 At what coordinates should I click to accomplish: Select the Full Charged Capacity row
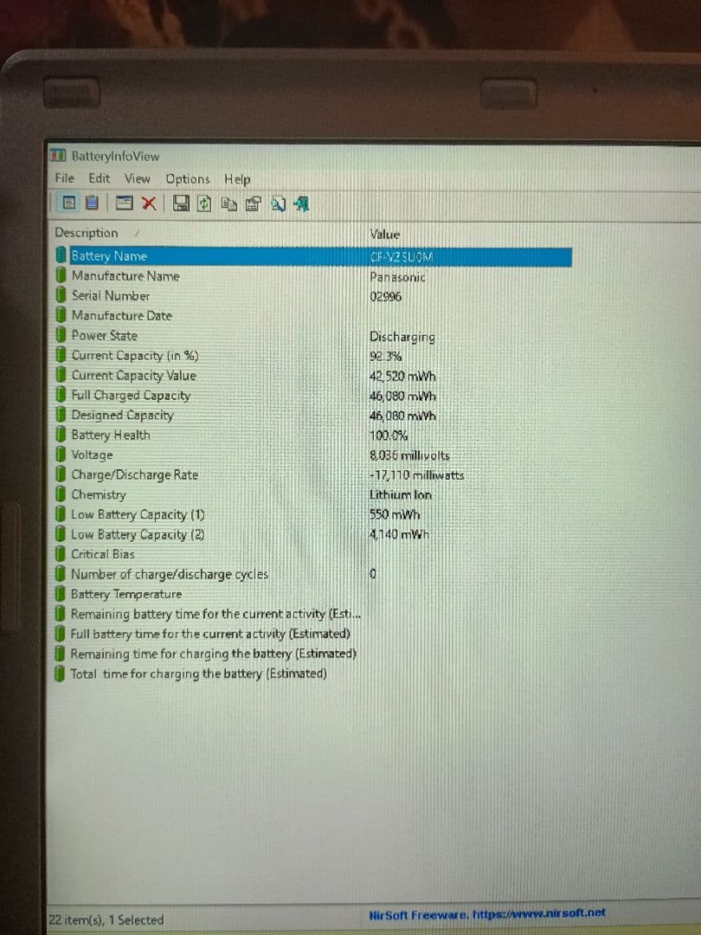131,396
